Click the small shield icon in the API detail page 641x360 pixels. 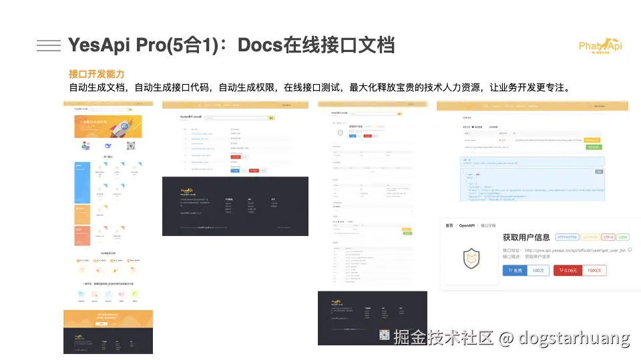(340, 133)
